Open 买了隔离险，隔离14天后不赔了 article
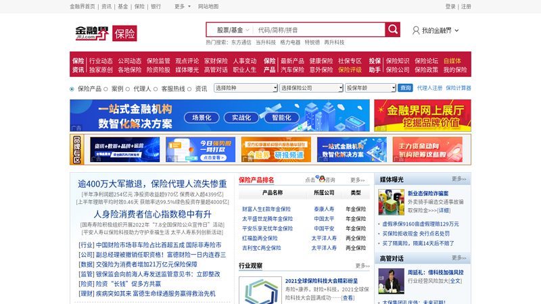Image resolution: width=541 pixels, height=304 pixels. point(418,243)
